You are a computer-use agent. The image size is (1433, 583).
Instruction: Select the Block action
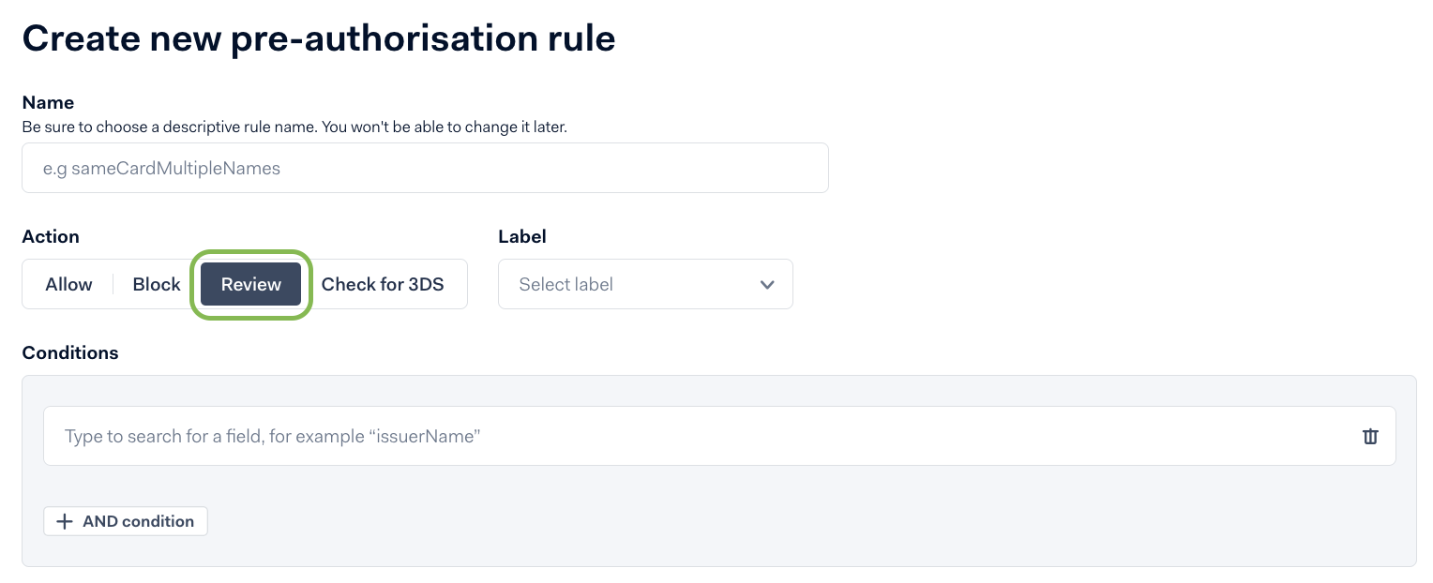[157, 284]
